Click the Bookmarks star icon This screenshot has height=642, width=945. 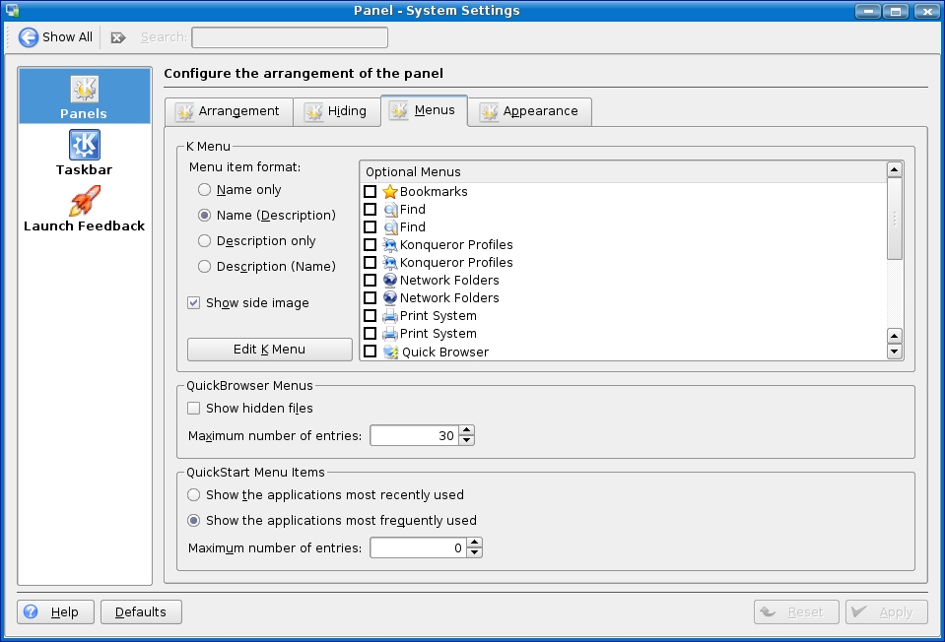click(390, 192)
